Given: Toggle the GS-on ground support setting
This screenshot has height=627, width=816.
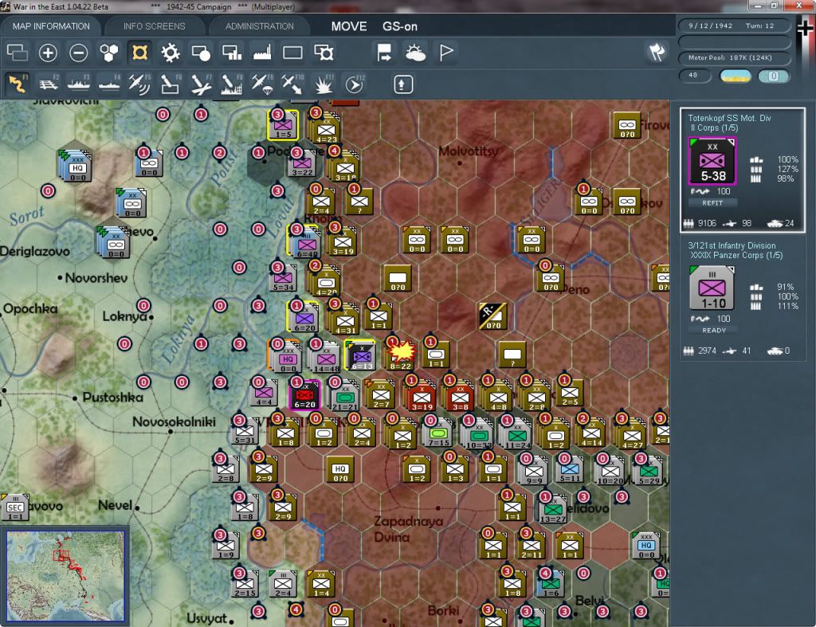Looking at the screenshot, I should pyautogui.click(x=400, y=26).
